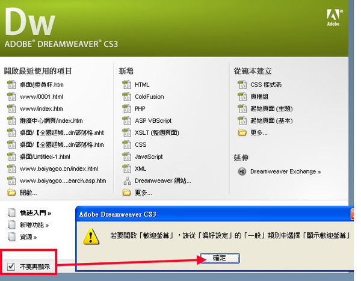Create a new HTML document
This screenshot has width=361, height=281.
(142, 85)
